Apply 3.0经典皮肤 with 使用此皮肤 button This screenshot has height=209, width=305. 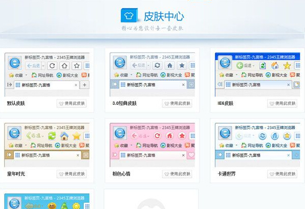pyautogui.click(x=177, y=103)
